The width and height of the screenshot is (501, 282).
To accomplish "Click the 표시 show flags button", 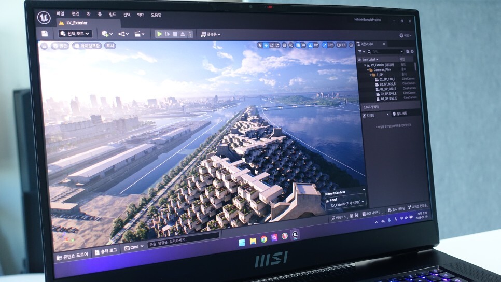I will pos(110,46).
